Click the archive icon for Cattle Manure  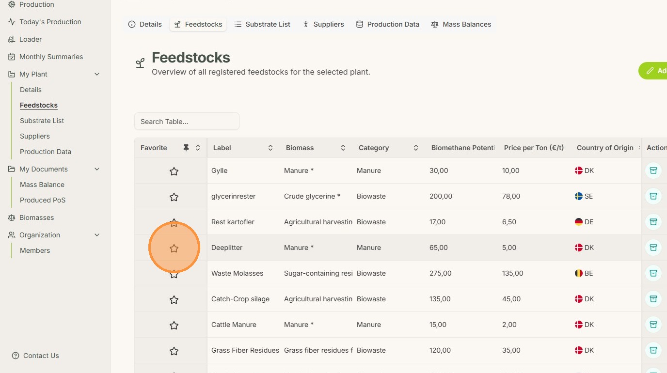coord(653,325)
